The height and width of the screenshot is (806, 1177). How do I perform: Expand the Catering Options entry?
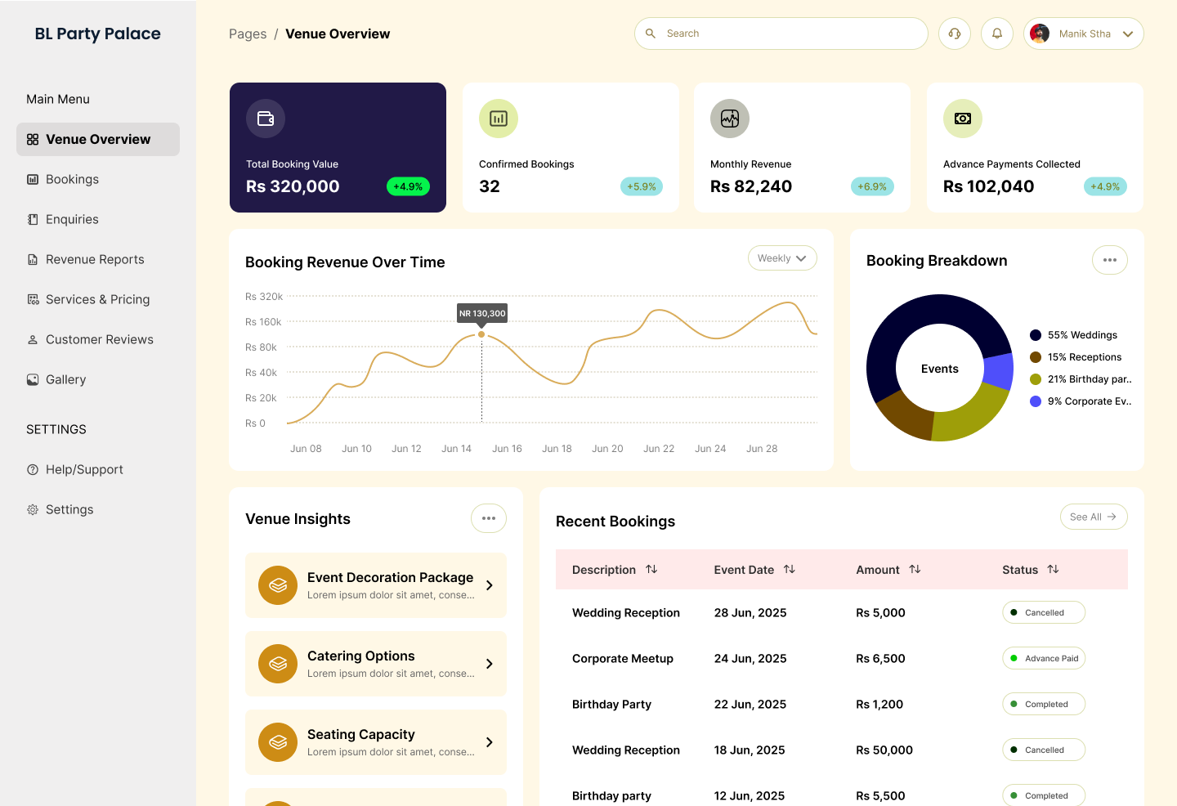(489, 664)
